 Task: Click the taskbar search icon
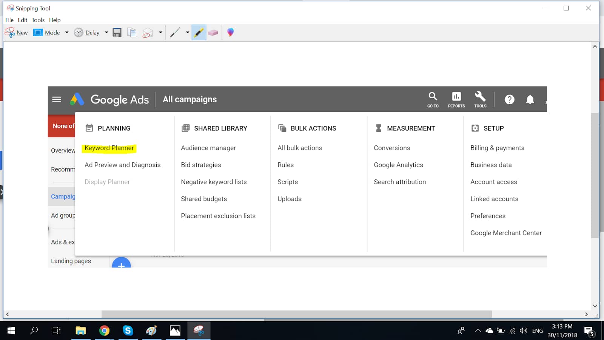tap(34, 331)
